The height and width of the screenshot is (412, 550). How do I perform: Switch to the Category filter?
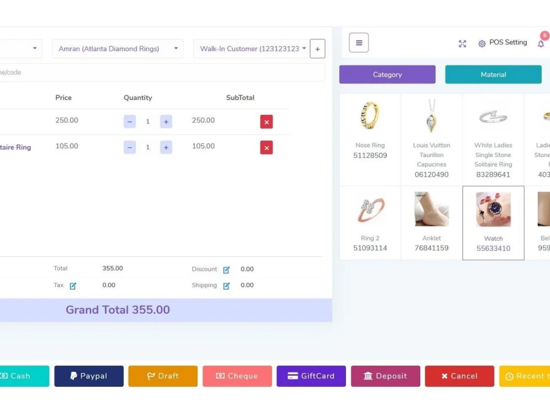[x=387, y=75]
